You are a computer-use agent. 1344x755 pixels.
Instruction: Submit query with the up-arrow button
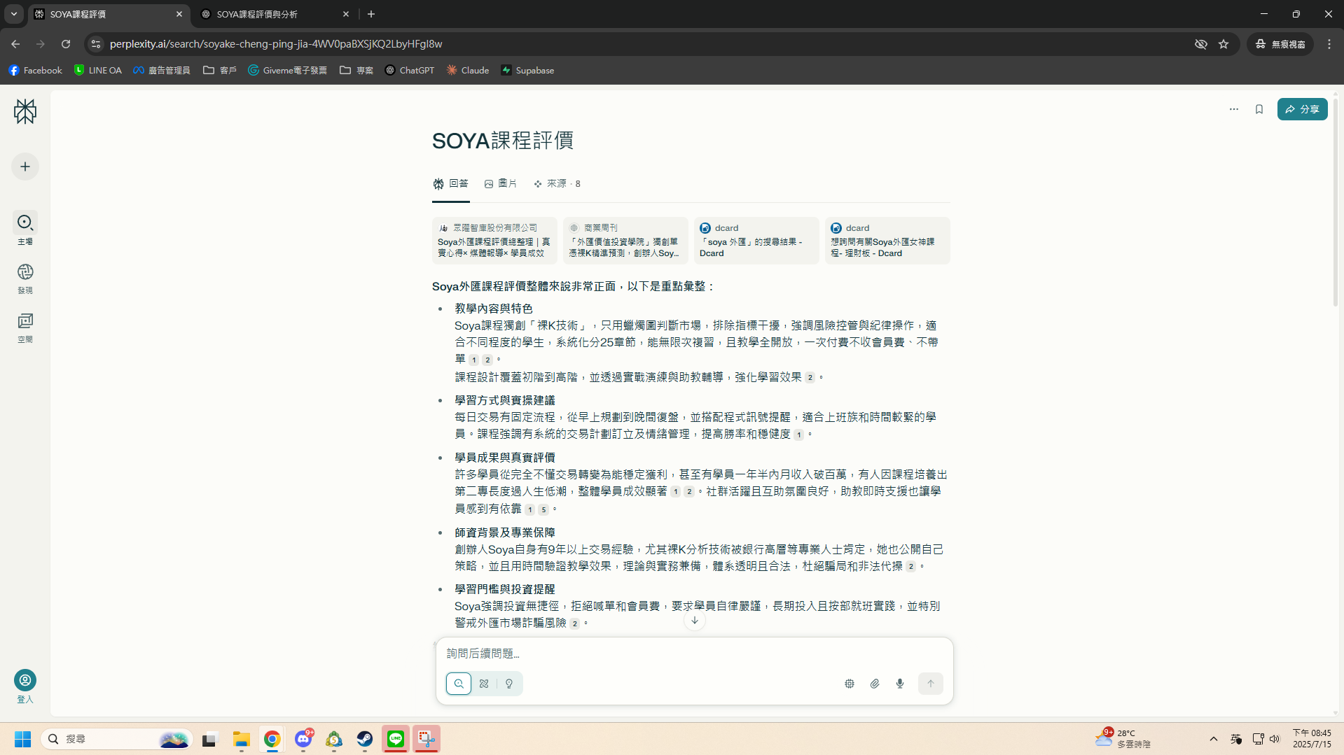point(931,684)
